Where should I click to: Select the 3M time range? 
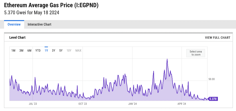tap(21, 50)
